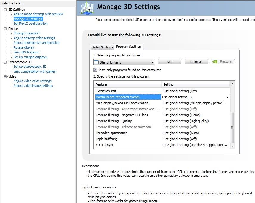Click the Video category label
The width and height of the screenshot is (255, 203).
(x=12, y=76)
